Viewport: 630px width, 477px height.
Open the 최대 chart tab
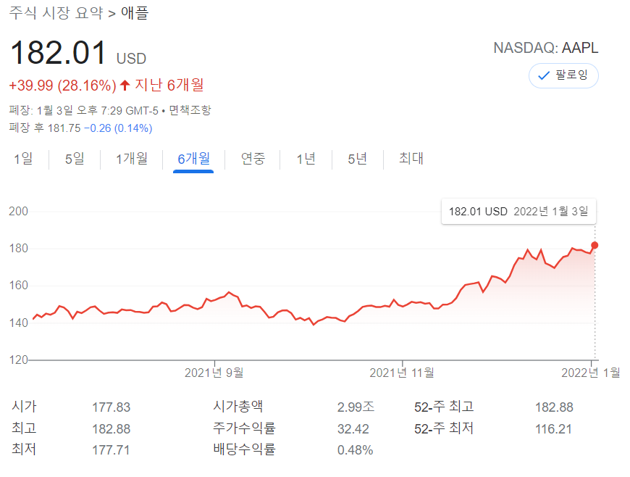coord(411,159)
